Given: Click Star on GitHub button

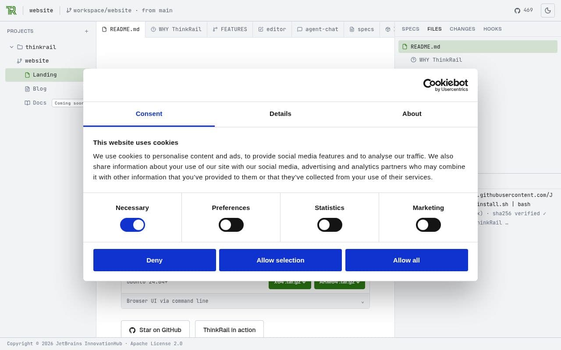Looking at the screenshot, I should tap(155, 329).
